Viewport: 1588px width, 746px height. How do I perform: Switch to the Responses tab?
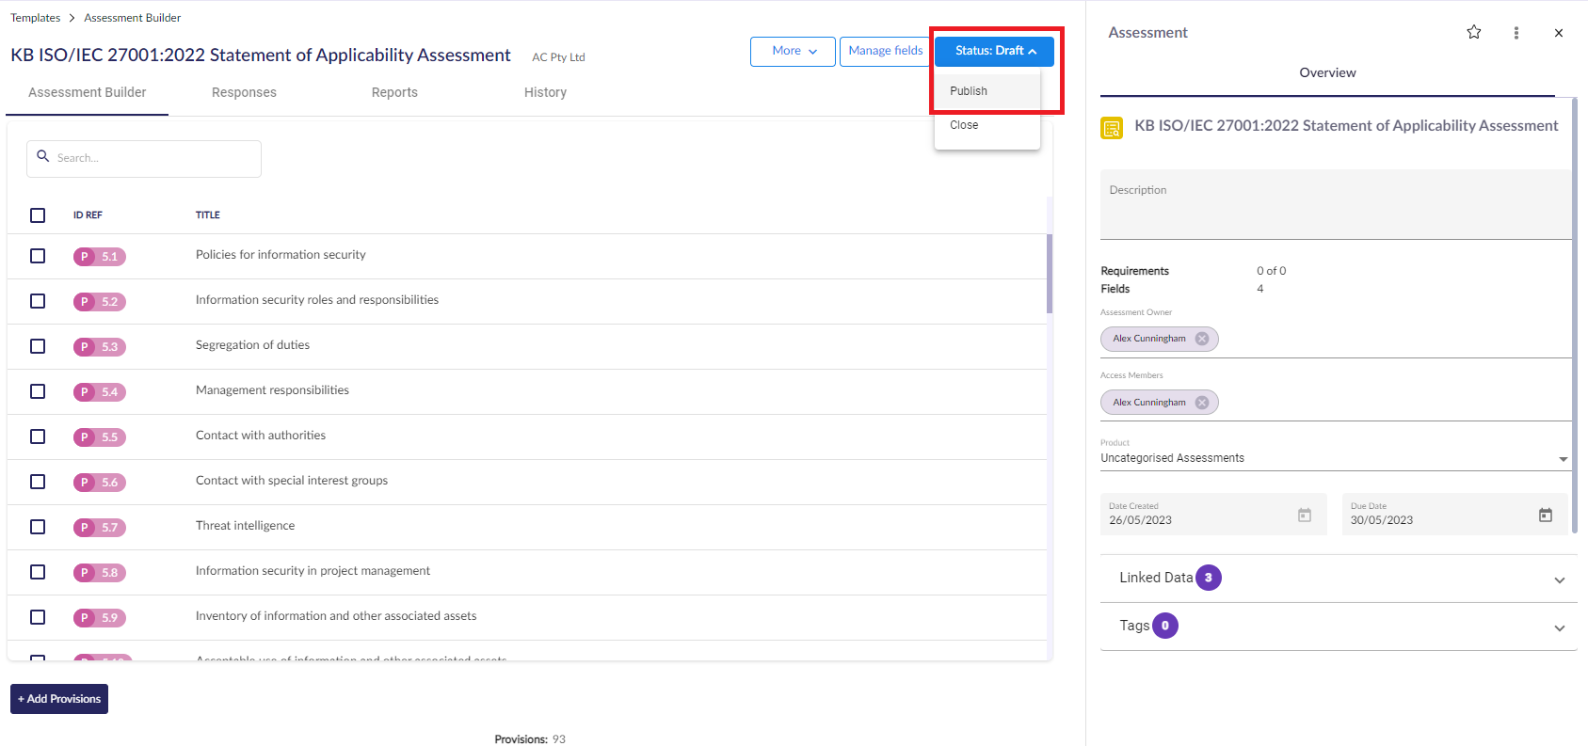pyautogui.click(x=244, y=92)
